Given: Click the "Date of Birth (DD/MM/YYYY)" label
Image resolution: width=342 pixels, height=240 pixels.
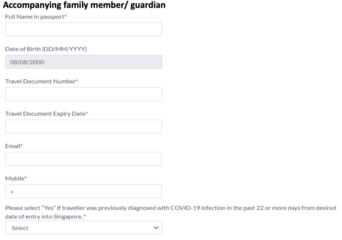Looking at the screenshot, I should (x=46, y=49).
